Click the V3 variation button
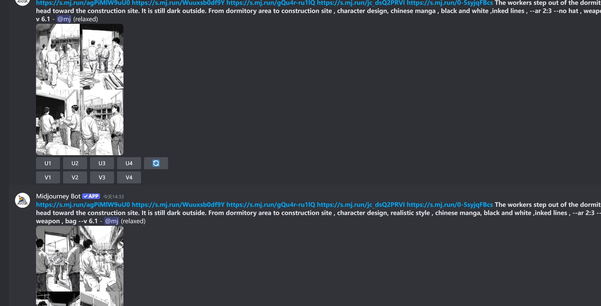The image size is (601, 306). point(102,177)
